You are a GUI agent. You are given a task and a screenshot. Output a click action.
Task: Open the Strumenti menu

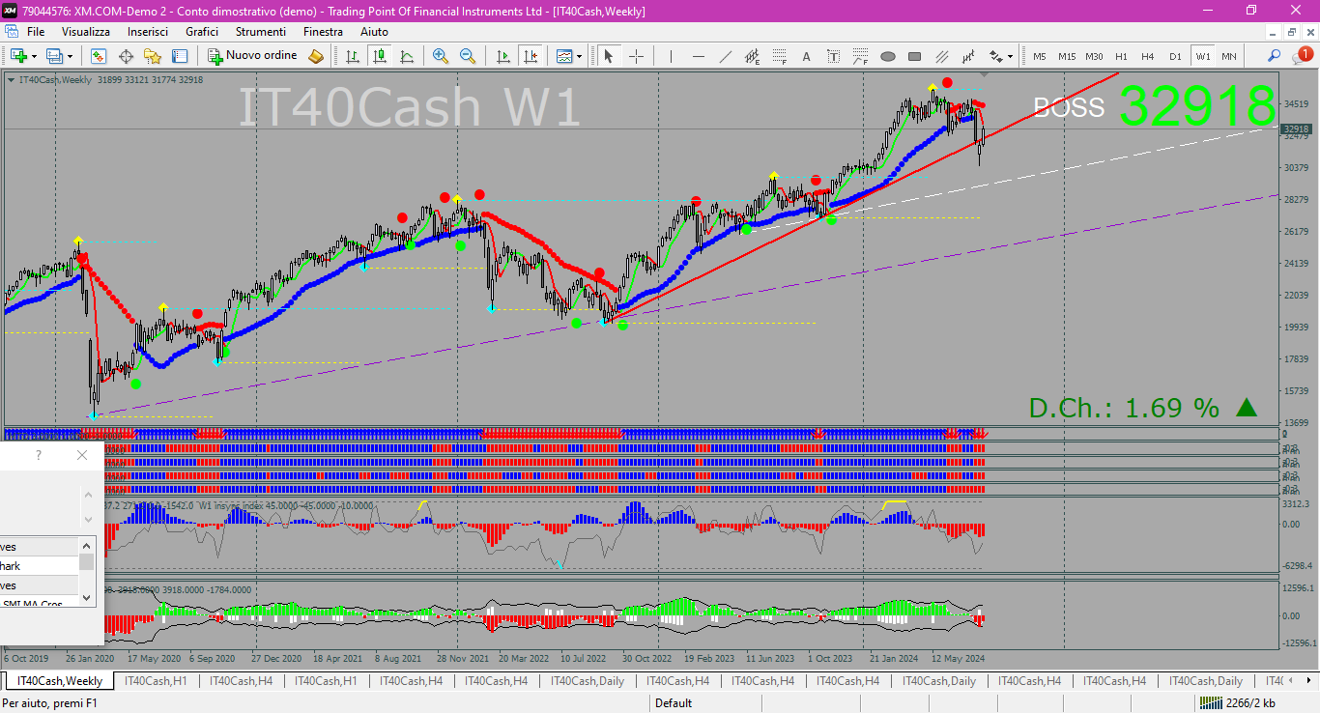[261, 32]
